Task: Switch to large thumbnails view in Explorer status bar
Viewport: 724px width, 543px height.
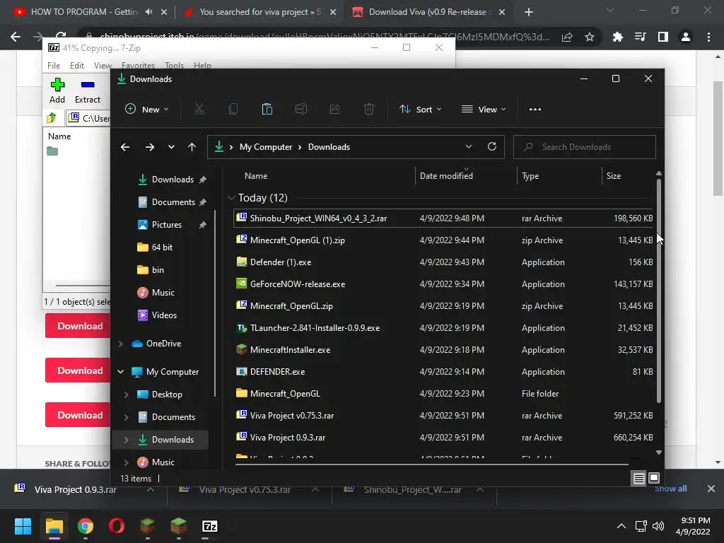Action: (x=654, y=479)
